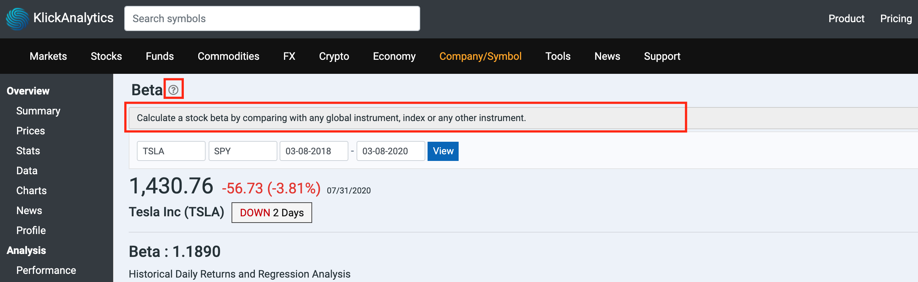Click the TSLA symbol input field
This screenshot has height=282, width=918.
[x=171, y=151]
